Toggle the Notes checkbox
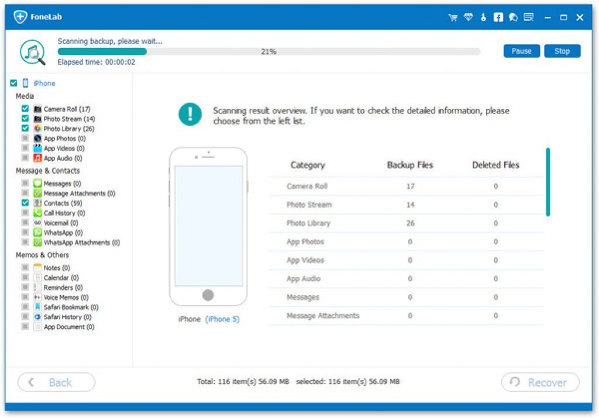 pyautogui.click(x=25, y=268)
